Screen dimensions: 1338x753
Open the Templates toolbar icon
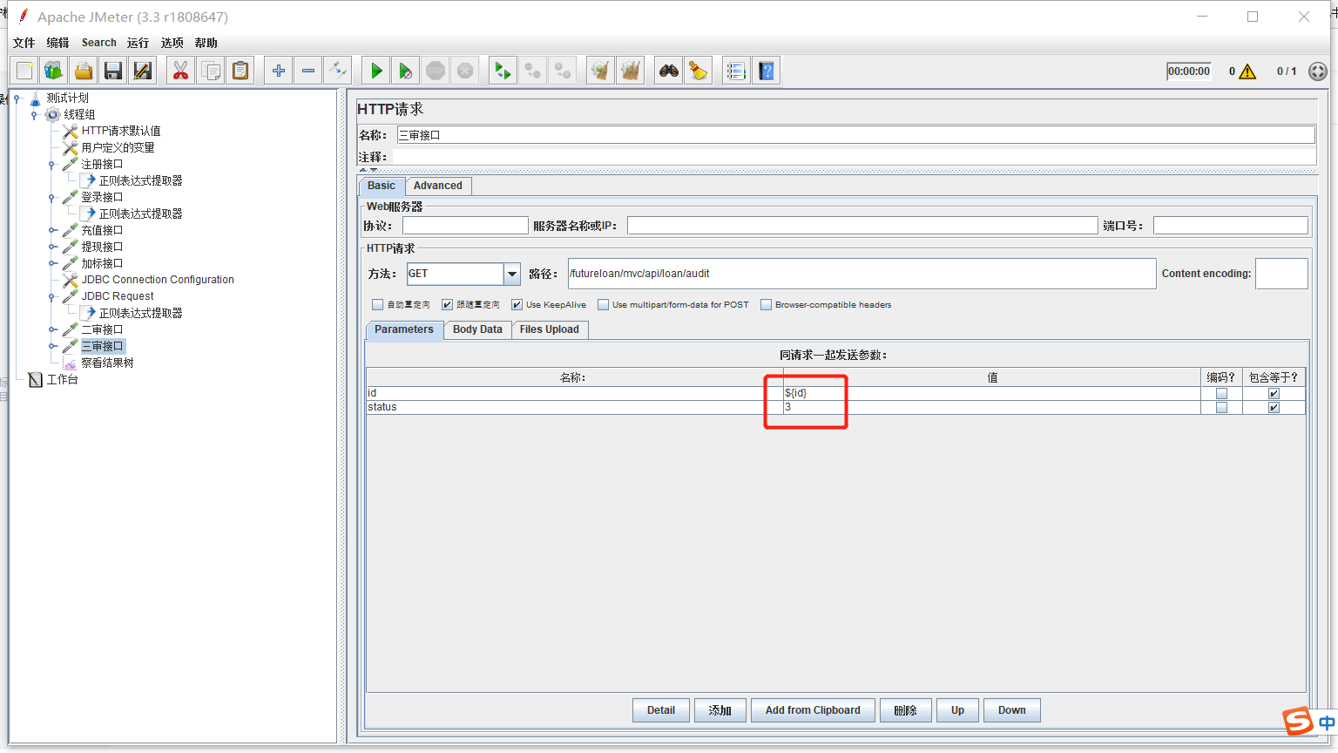pos(54,71)
